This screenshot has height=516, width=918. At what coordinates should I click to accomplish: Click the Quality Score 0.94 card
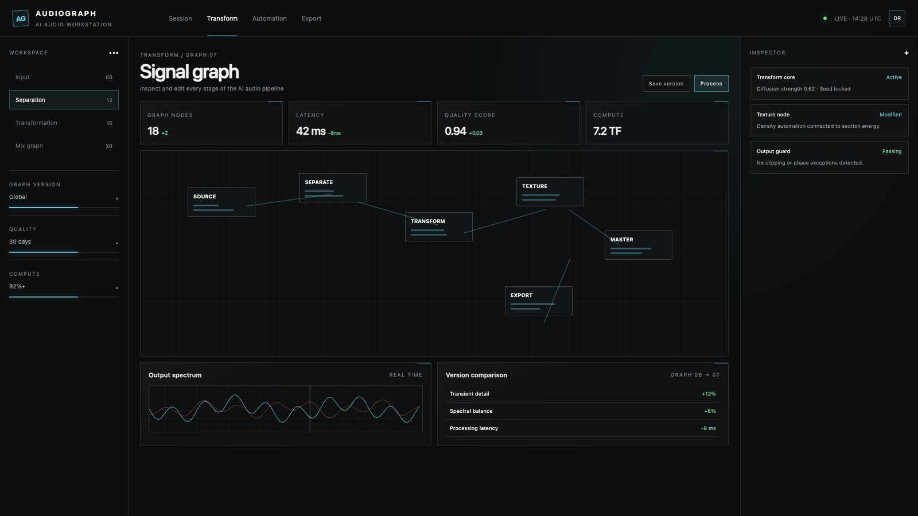point(508,123)
